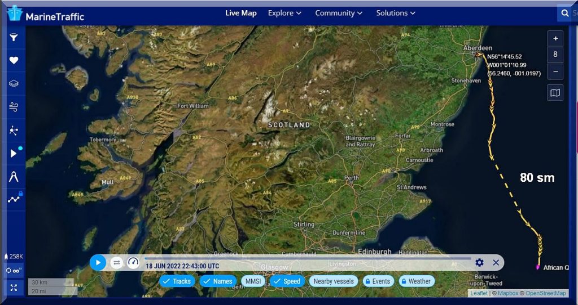The image size is (578, 305).
Task: Expand the Community dropdown menu
Action: click(x=339, y=13)
